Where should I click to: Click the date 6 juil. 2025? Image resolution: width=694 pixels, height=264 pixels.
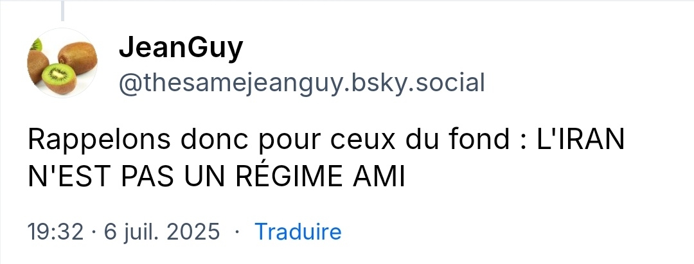coord(161,231)
